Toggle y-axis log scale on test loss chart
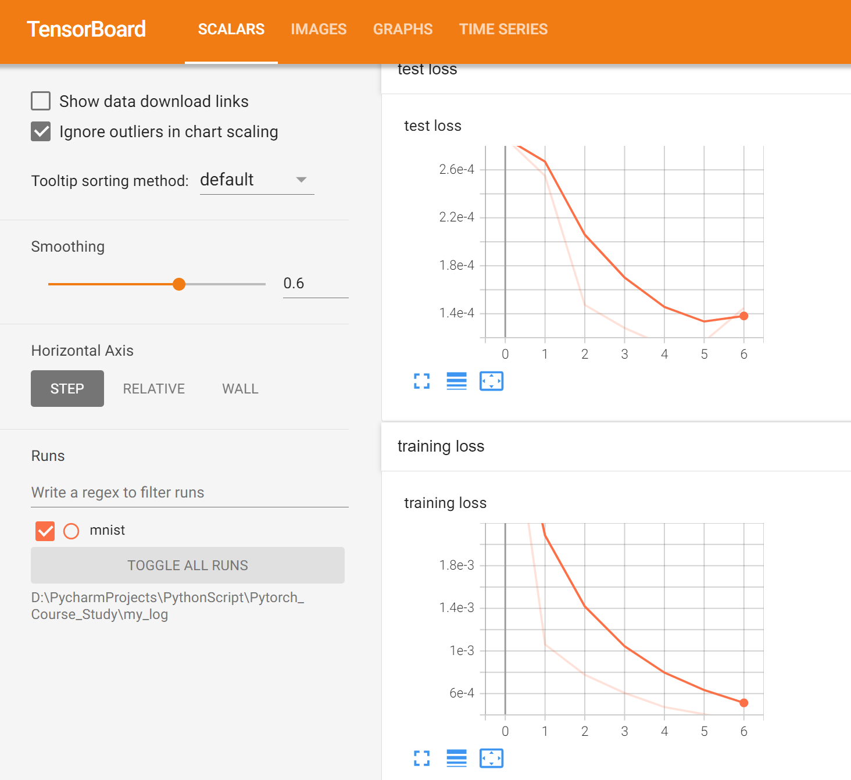This screenshot has height=780, width=851. (x=457, y=381)
